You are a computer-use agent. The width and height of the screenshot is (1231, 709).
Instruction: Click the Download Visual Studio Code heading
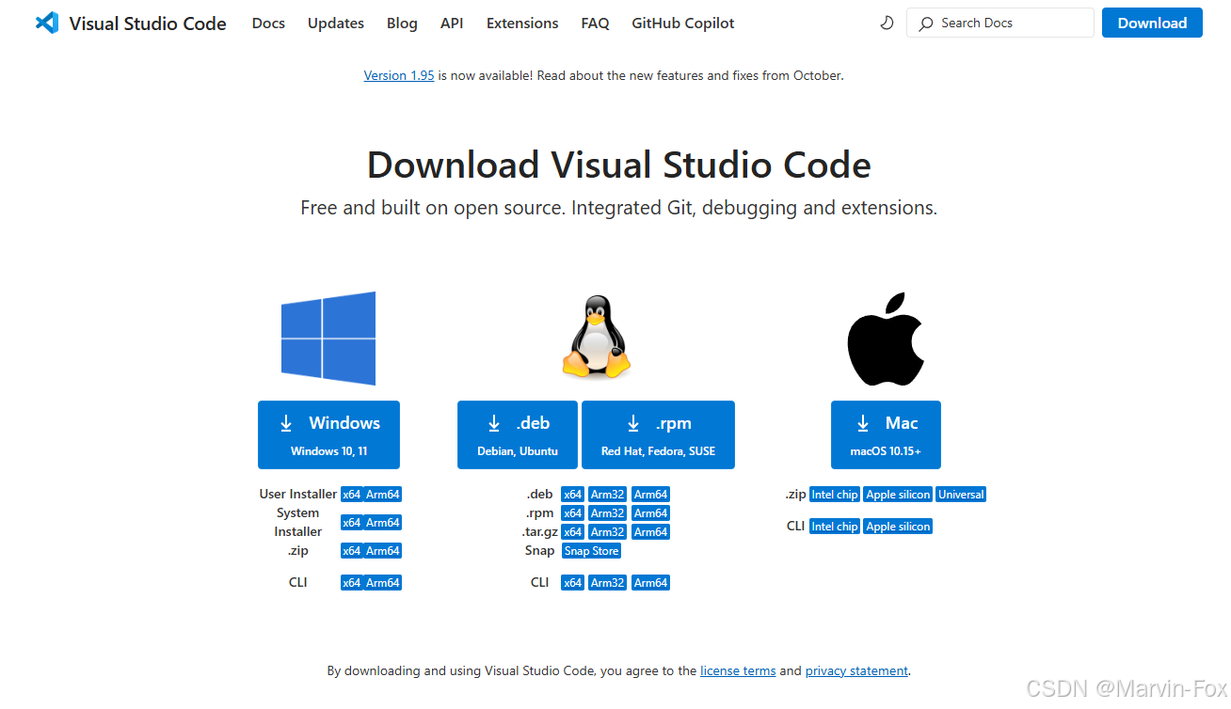pyautogui.click(x=618, y=165)
